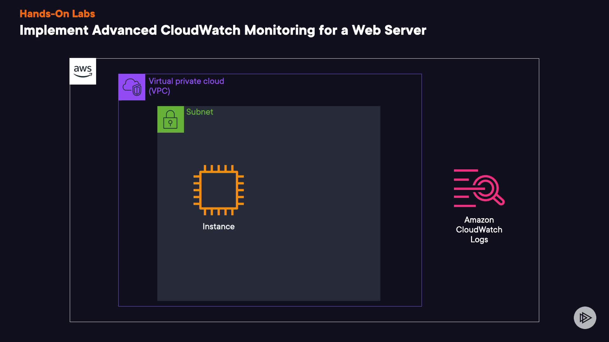609x342 pixels.
Task: Click the (VPC) abbreviation text
Action: click(160, 91)
